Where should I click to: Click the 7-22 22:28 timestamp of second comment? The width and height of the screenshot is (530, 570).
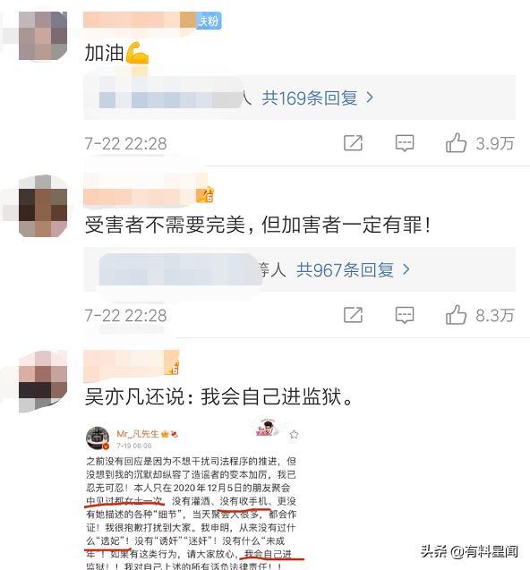pos(125,316)
